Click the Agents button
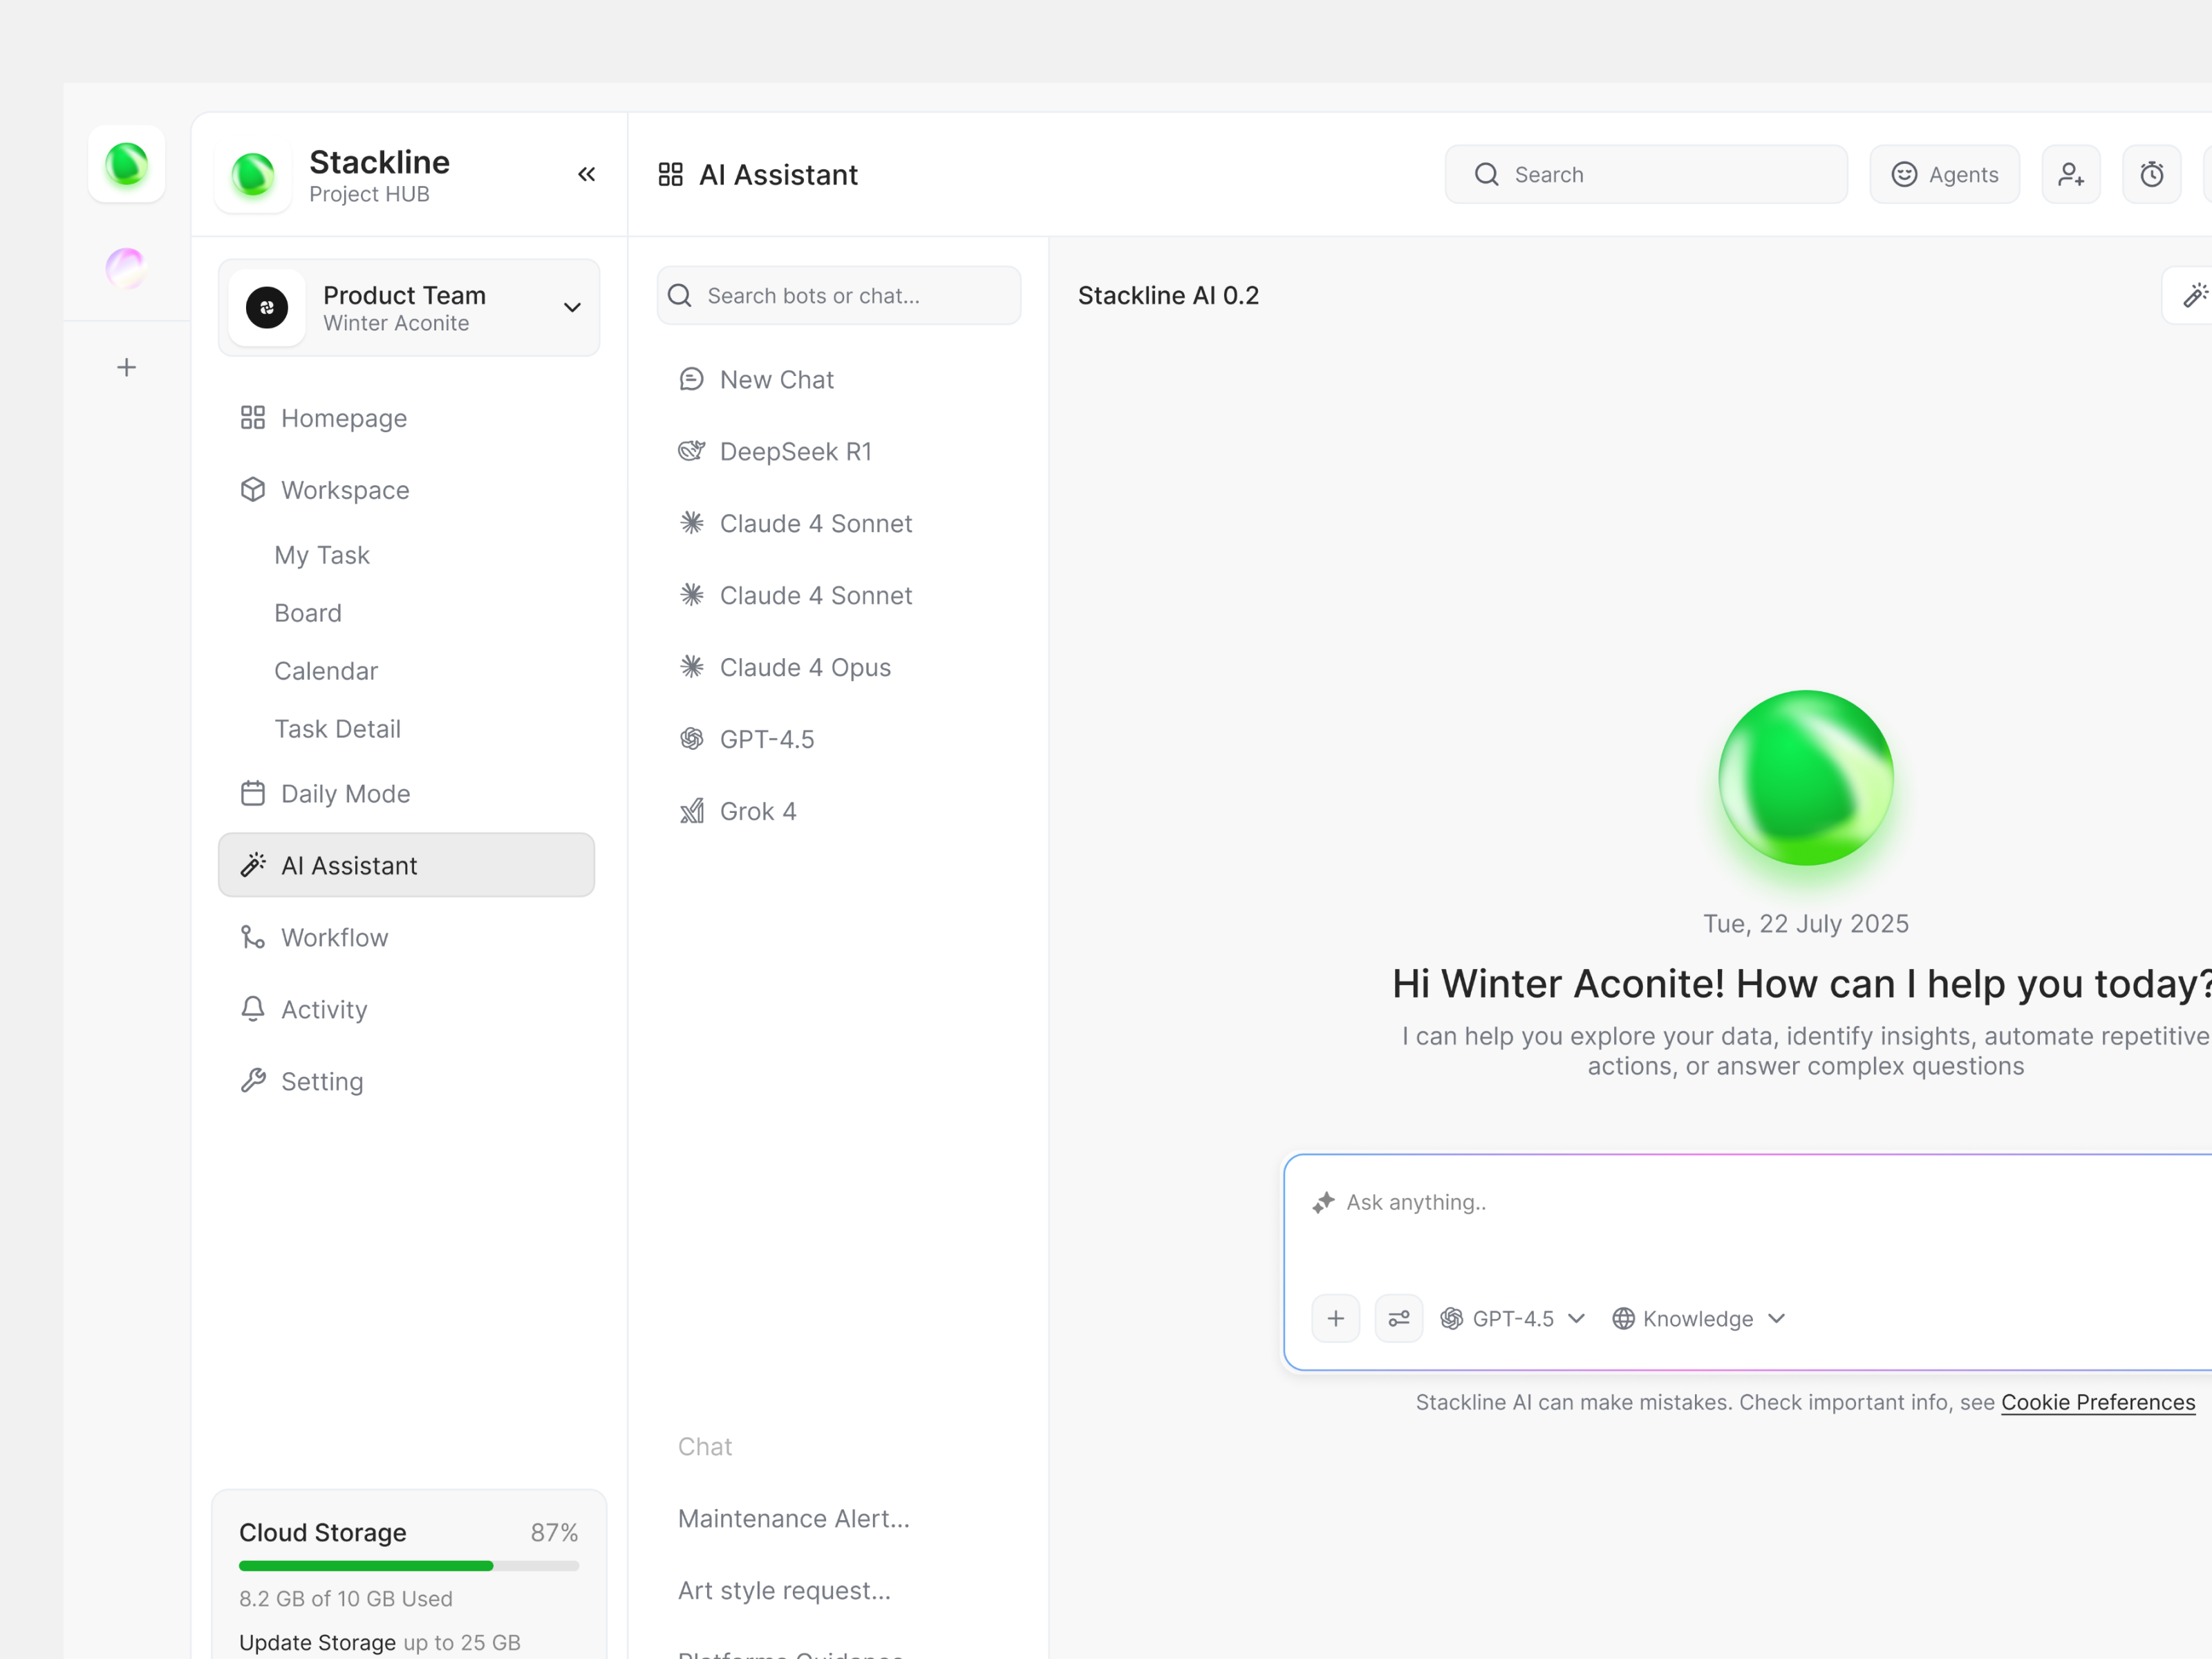This screenshot has height=1659, width=2212. point(1944,174)
